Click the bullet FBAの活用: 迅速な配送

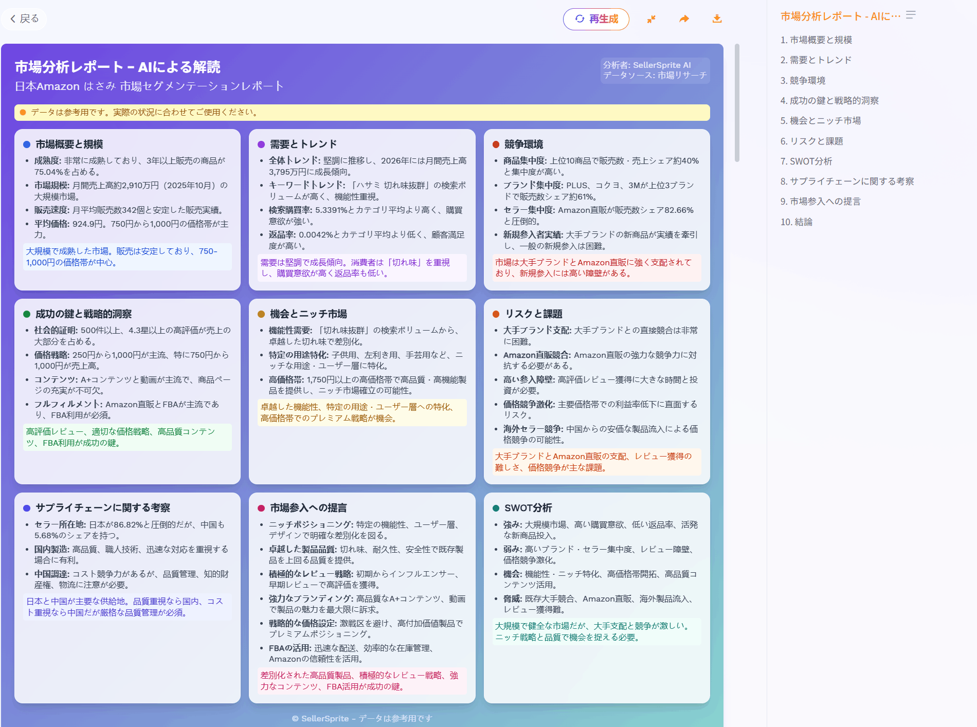pyautogui.click(x=351, y=653)
